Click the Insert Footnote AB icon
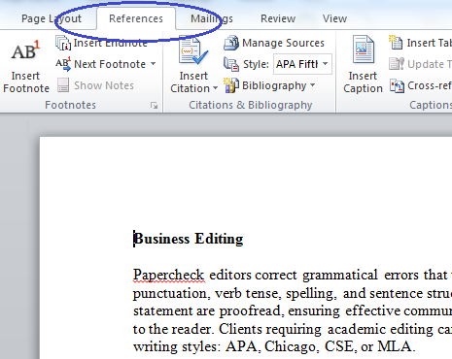Screen dimensions: 452x359 tap(25, 50)
